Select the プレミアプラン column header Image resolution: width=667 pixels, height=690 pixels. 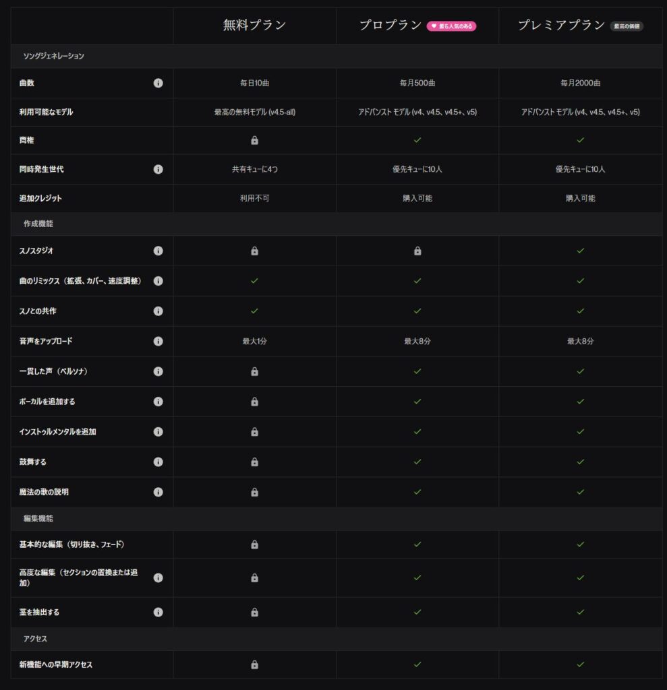(561, 26)
